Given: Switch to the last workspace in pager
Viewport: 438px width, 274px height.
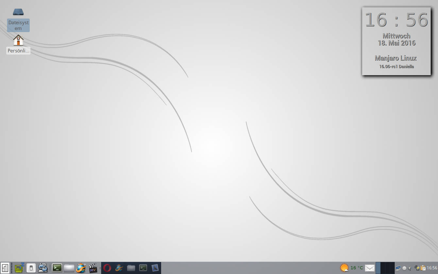Looking at the screenshot, I should click(x=392, y=268).
